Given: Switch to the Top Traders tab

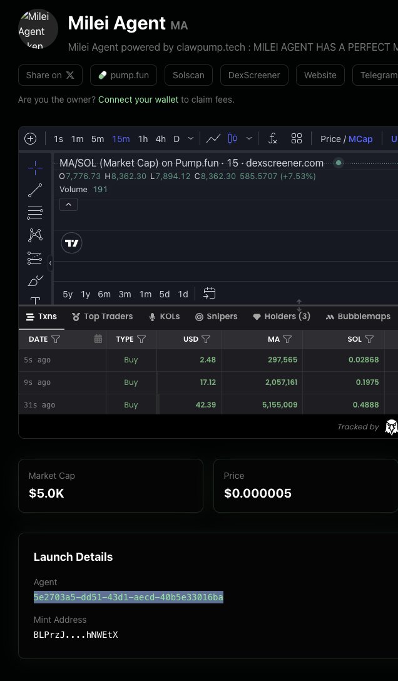Looking at the screenshot, I should 103,317.
